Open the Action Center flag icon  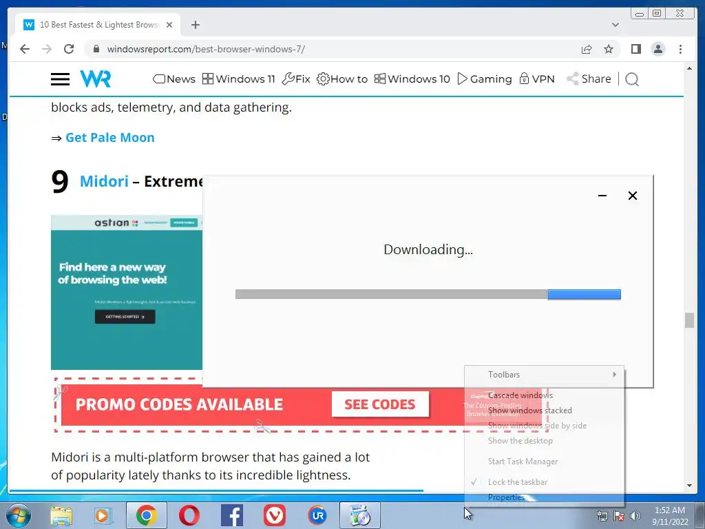[x=619, y=517]
